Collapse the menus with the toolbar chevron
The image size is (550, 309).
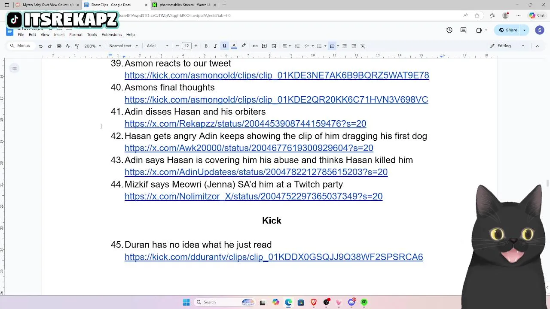point(537,46)
